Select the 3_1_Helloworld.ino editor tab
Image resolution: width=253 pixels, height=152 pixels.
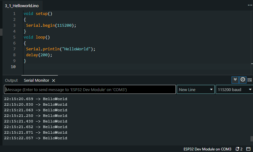pos(22,6)
